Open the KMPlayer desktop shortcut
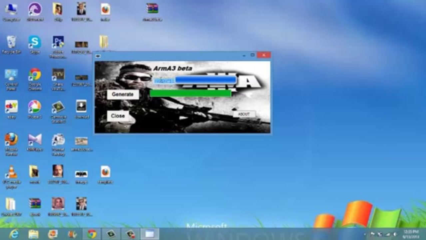Screen dimensions: 426x240 tap(35, 142)
